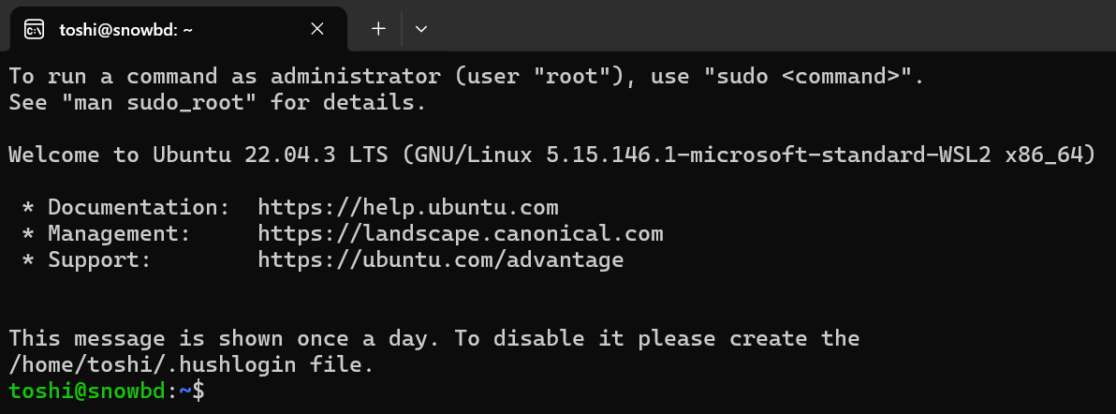Click the blue tilde in the prompt
The image size is (1116, 414).
point(185,391)
